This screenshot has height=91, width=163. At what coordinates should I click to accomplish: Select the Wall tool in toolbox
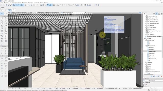coord(2,18)
